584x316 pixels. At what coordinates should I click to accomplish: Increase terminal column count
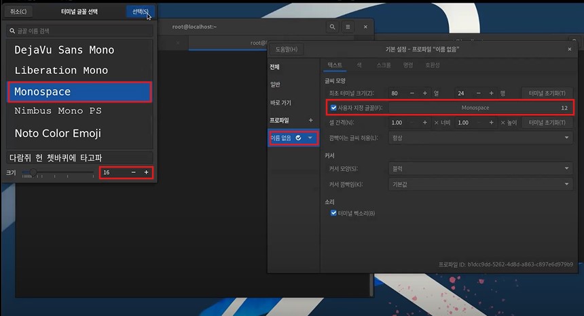point(424,94)
